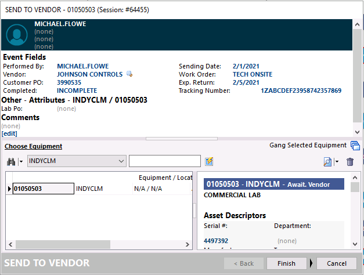Image resolution: width=364 pixels, height=275 pixels.
Task: Delete equipment with the trash can icon
Action: [349, 162]
